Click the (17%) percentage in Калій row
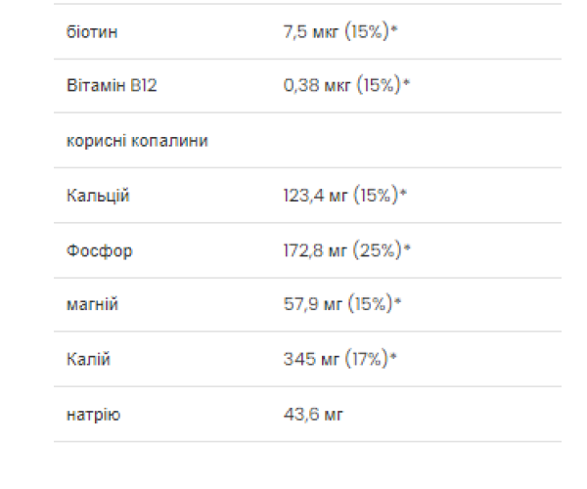The height and width of the screenshot is (489, 587). 364,360
